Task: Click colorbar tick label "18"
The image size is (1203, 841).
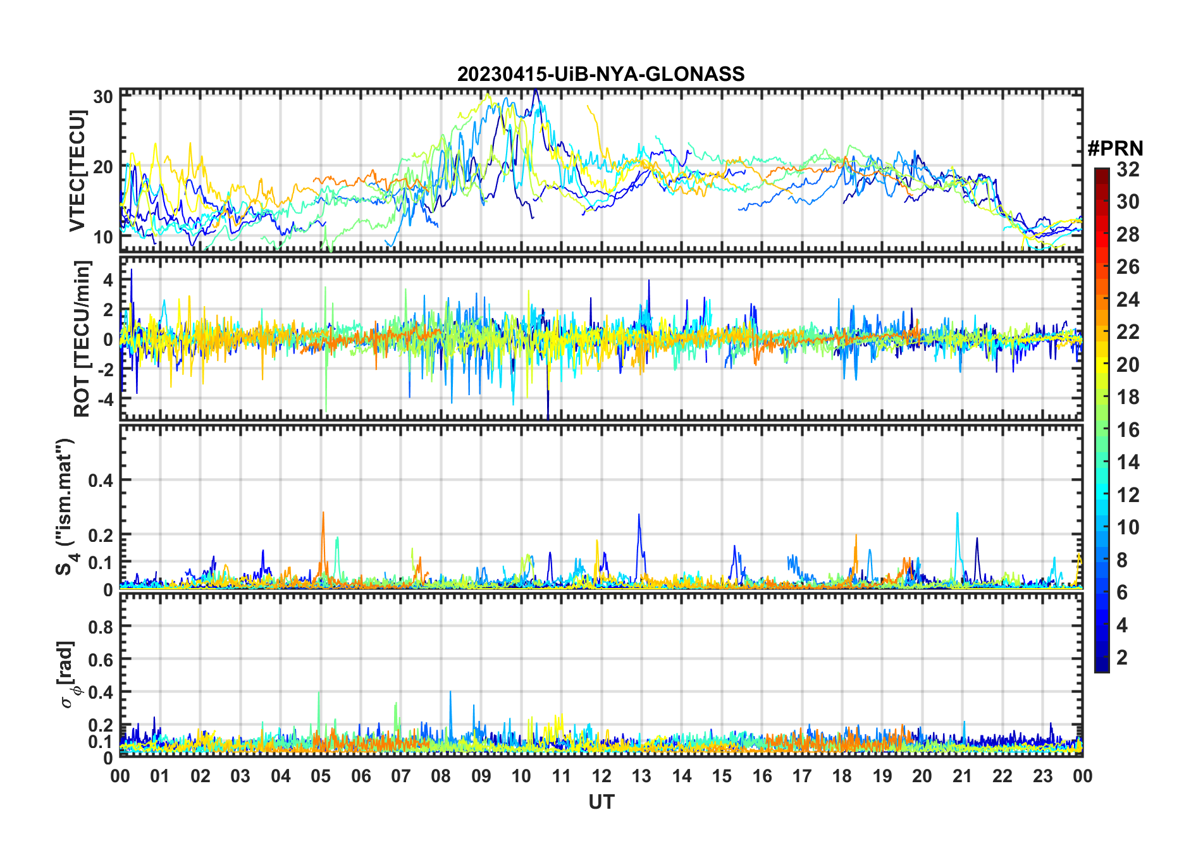Action: pyautogui.click(x=1128, y=397)
